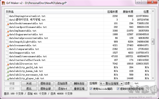The image size is (159, 99).
Task: Click the 添加目录 button
Action: pyautogui.click(x=63, y=84)
